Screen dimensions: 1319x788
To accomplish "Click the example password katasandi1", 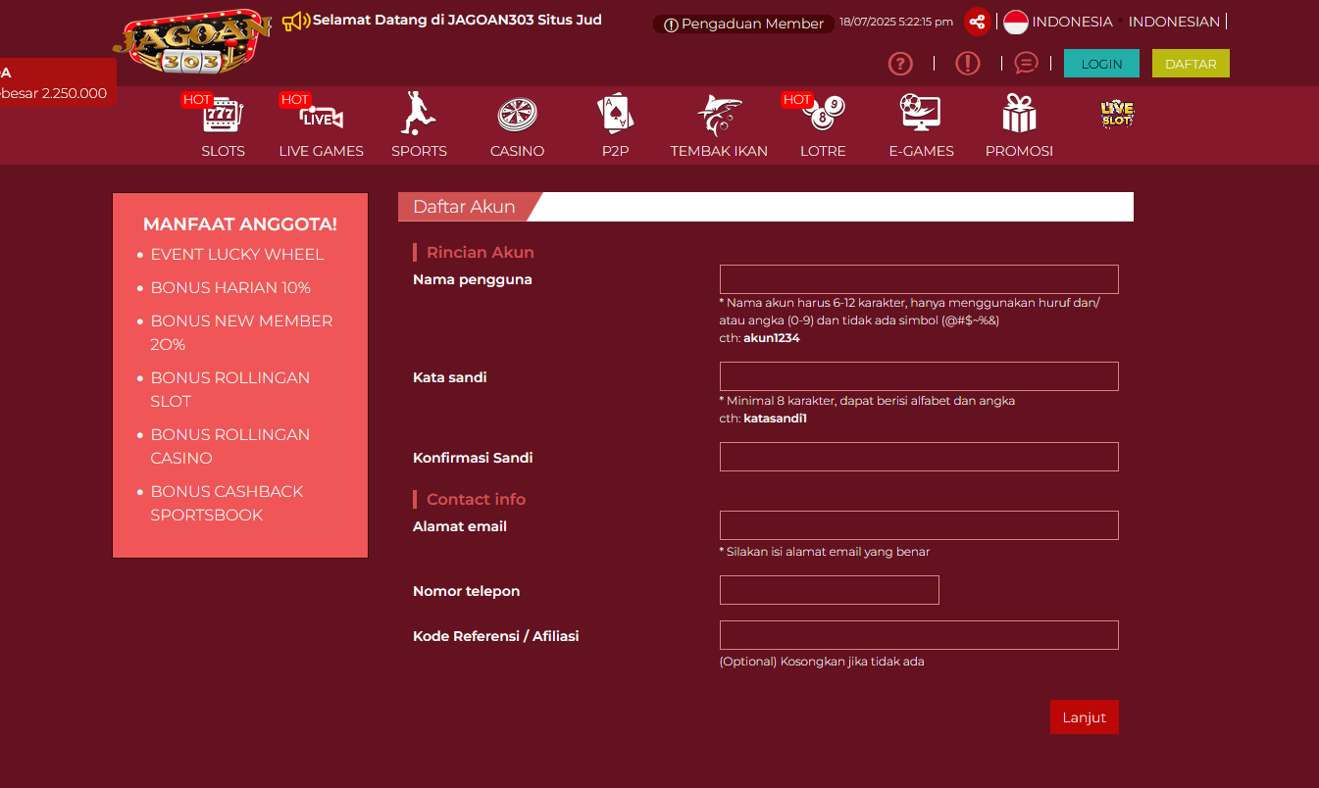I will (x=775, y=419).
